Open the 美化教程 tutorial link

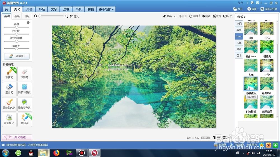[17, 137]
